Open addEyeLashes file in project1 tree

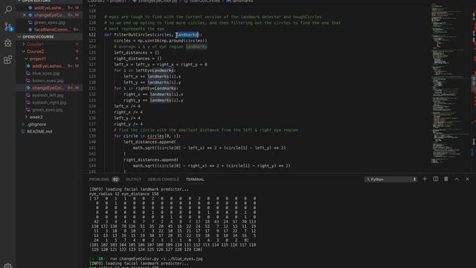point(49,66)
